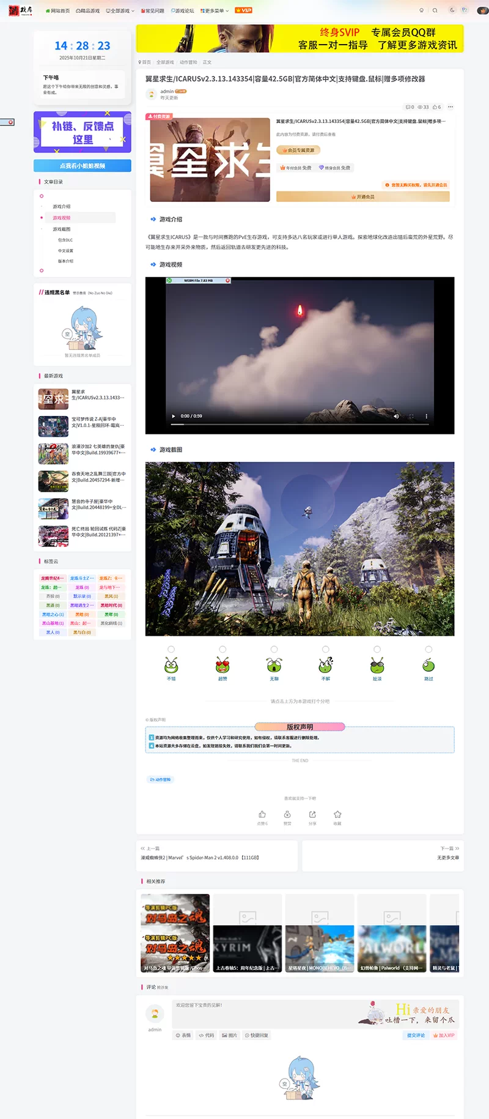Open 浪漫沙加2 in latest games list
This screenshot has width=489, height=1119.
point(83,453)
